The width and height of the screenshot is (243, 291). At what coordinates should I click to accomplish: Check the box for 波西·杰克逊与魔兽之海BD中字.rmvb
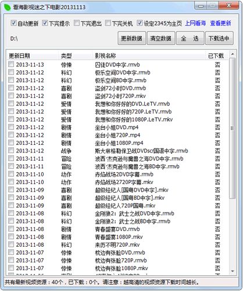11,166
